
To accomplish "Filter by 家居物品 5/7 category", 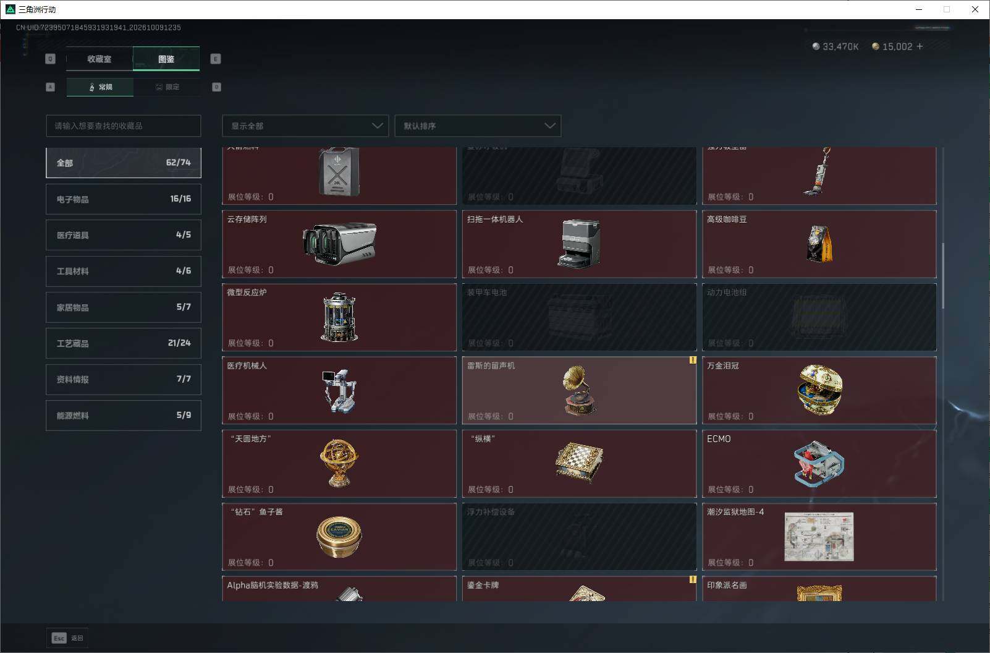I will pyautogui.click(x=124, y=307).
